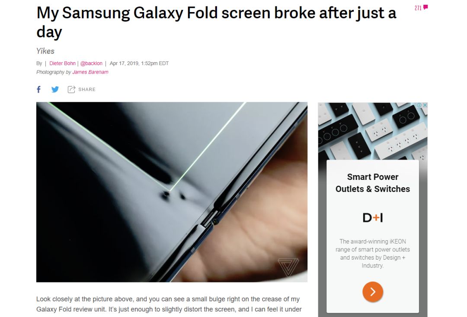Click the Verge logo watermark on photo
Viewport: 467px width, 317px height.
288,267
